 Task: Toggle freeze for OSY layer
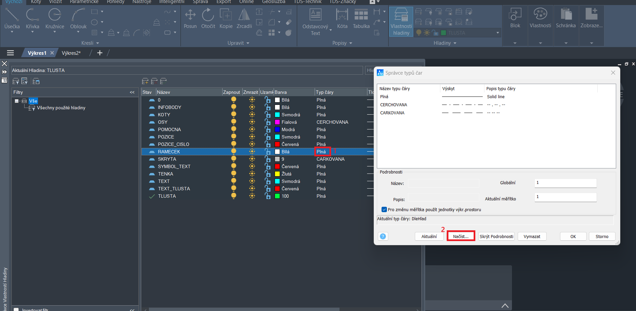252,122
